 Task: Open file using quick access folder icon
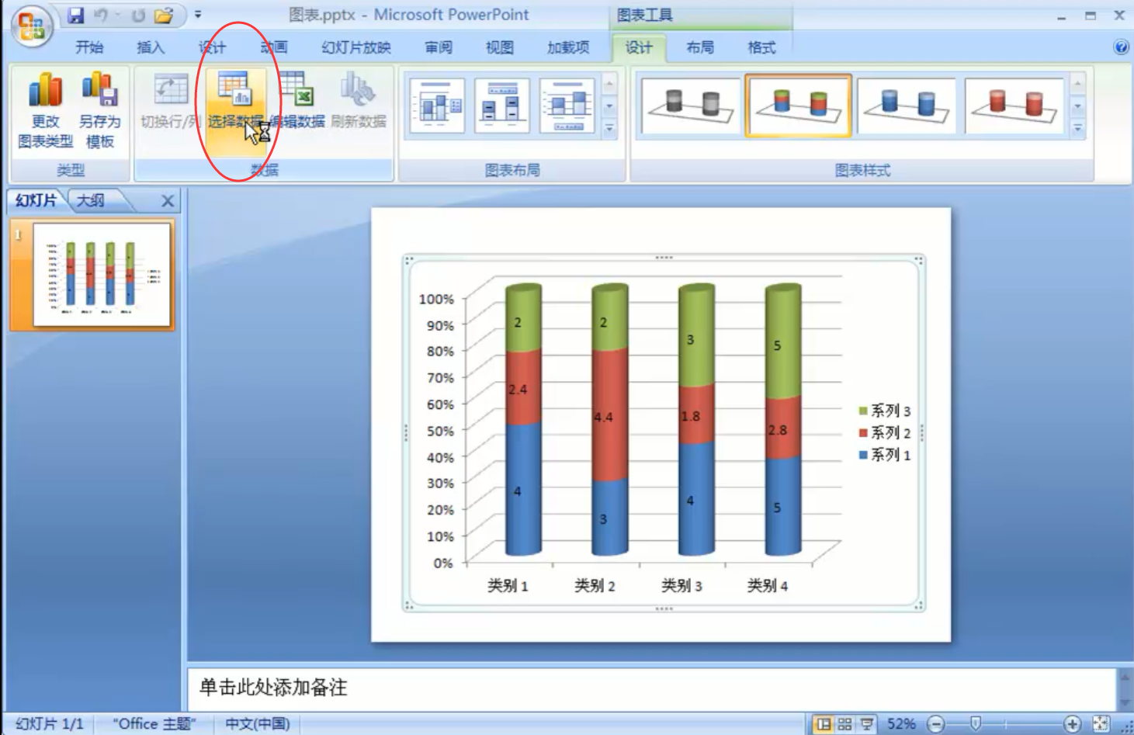[164, 15]
